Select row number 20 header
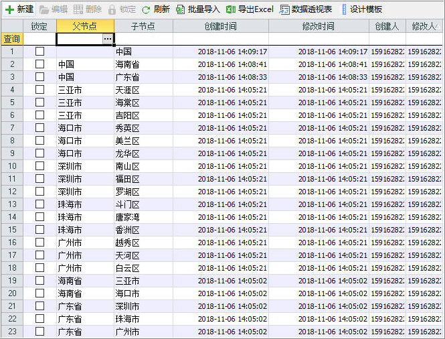The height and width of the screenshot is (339, 445). click(12, 293)
